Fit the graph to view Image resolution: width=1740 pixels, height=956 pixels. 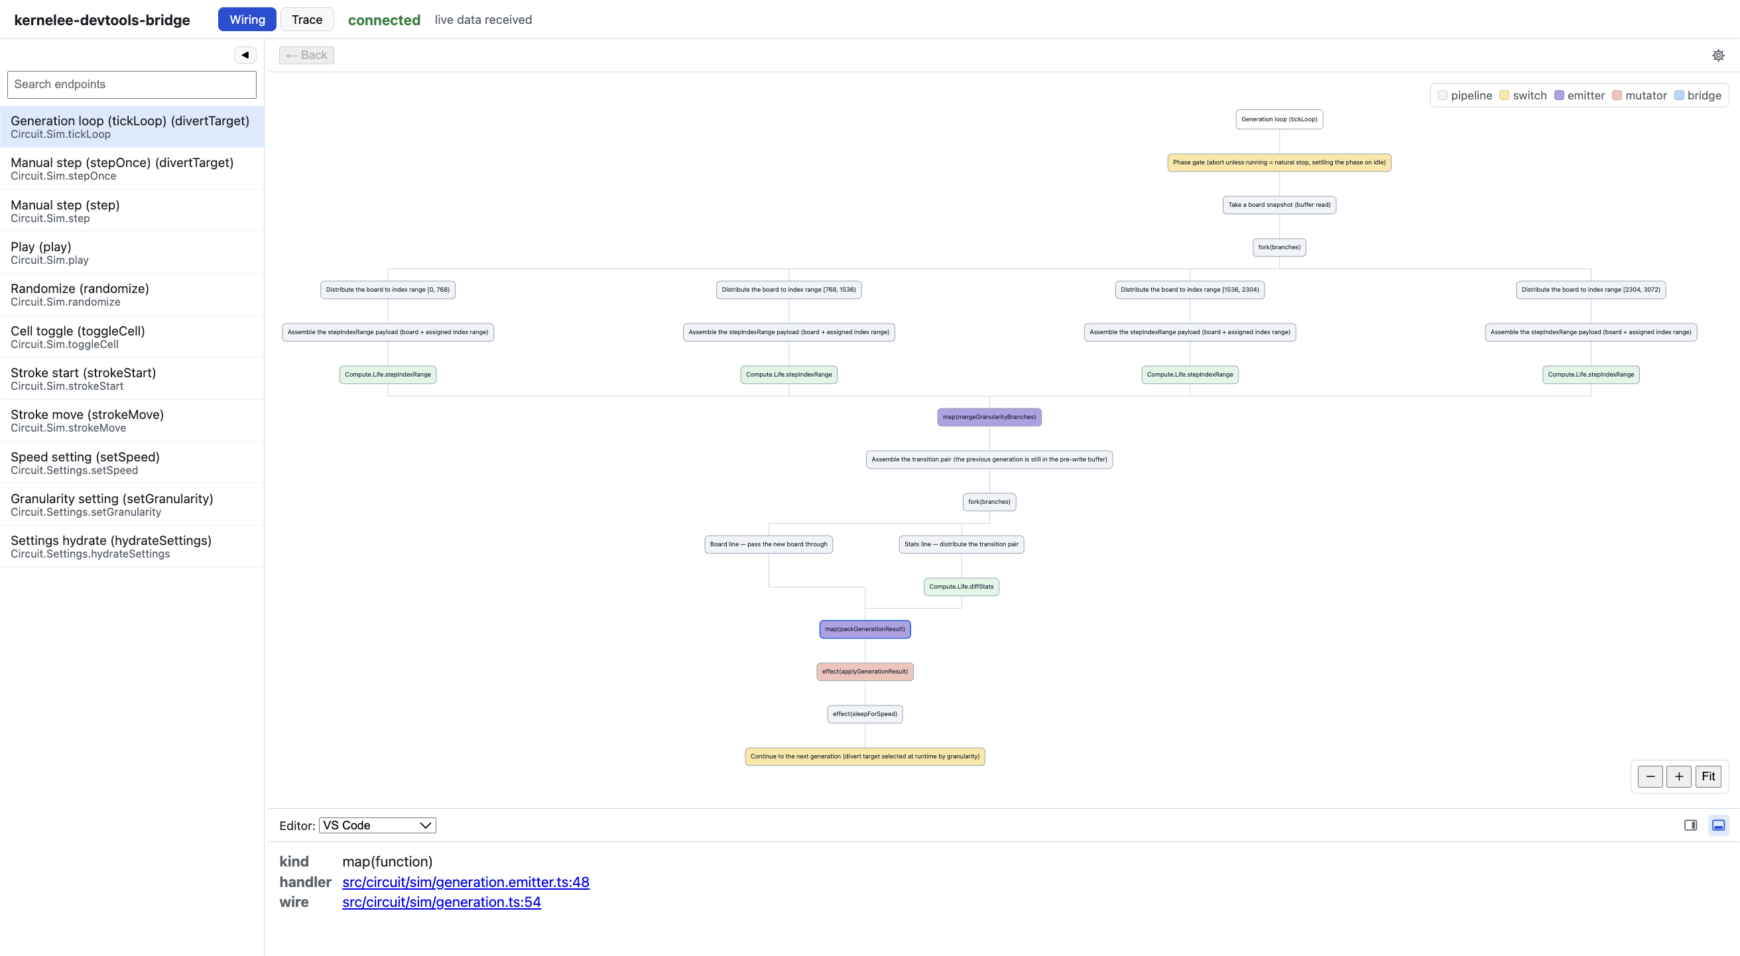point(1708,776)
